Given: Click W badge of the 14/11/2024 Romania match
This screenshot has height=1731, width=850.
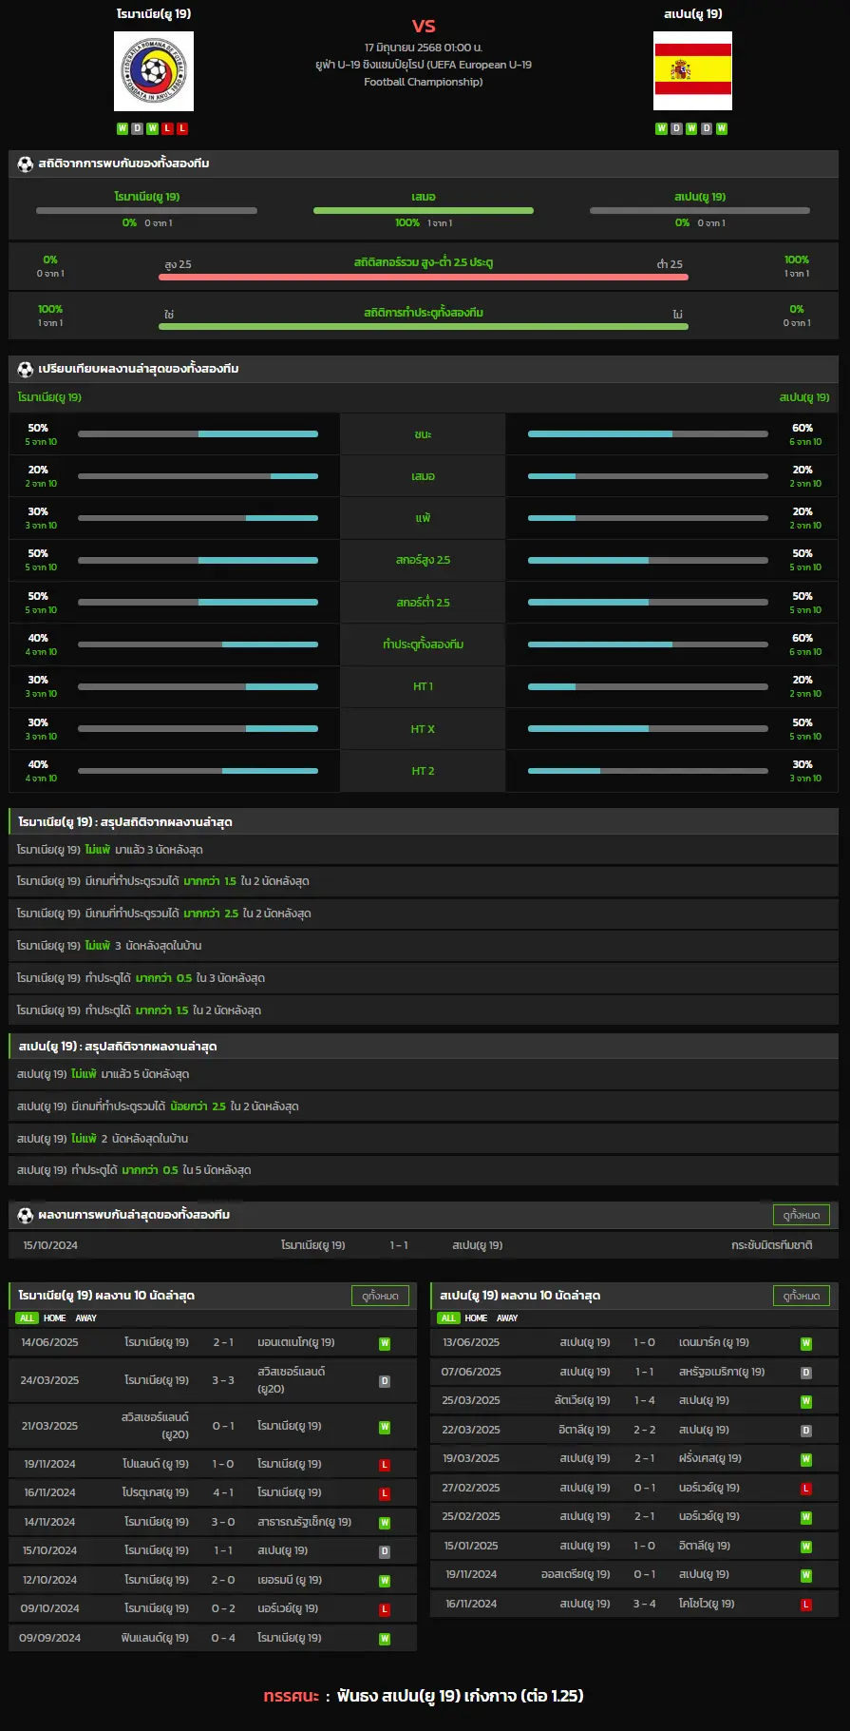Looking at the screenshot, I should click(x=385, y=1523).
